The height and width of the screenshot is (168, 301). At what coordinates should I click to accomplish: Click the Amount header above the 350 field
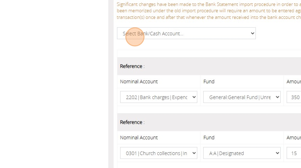294,82
